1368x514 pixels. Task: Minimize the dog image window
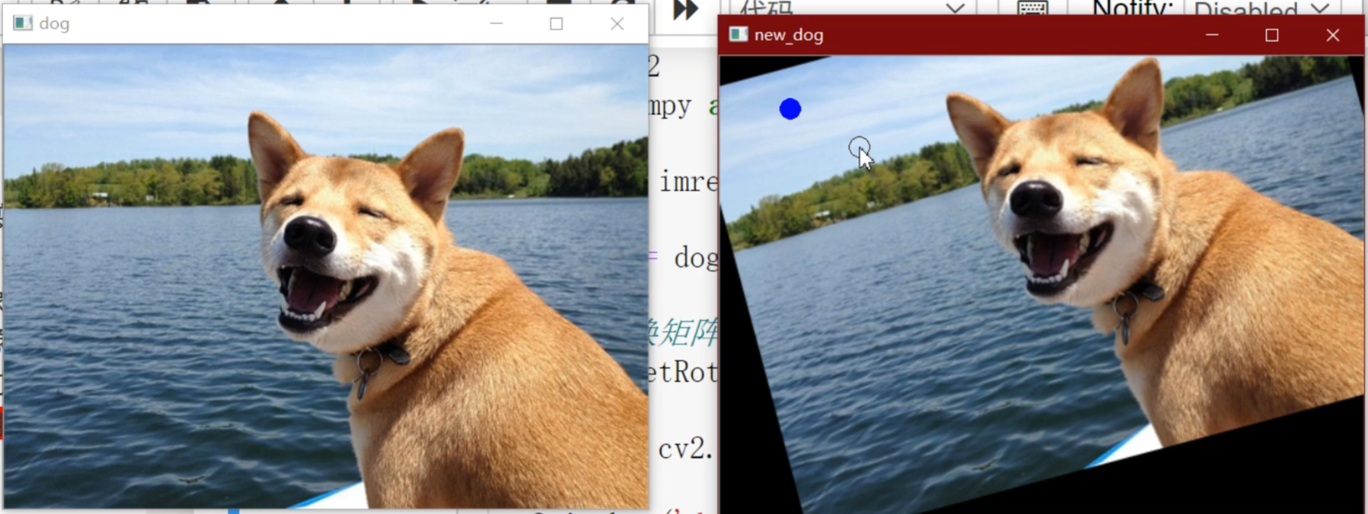point(496,23)
